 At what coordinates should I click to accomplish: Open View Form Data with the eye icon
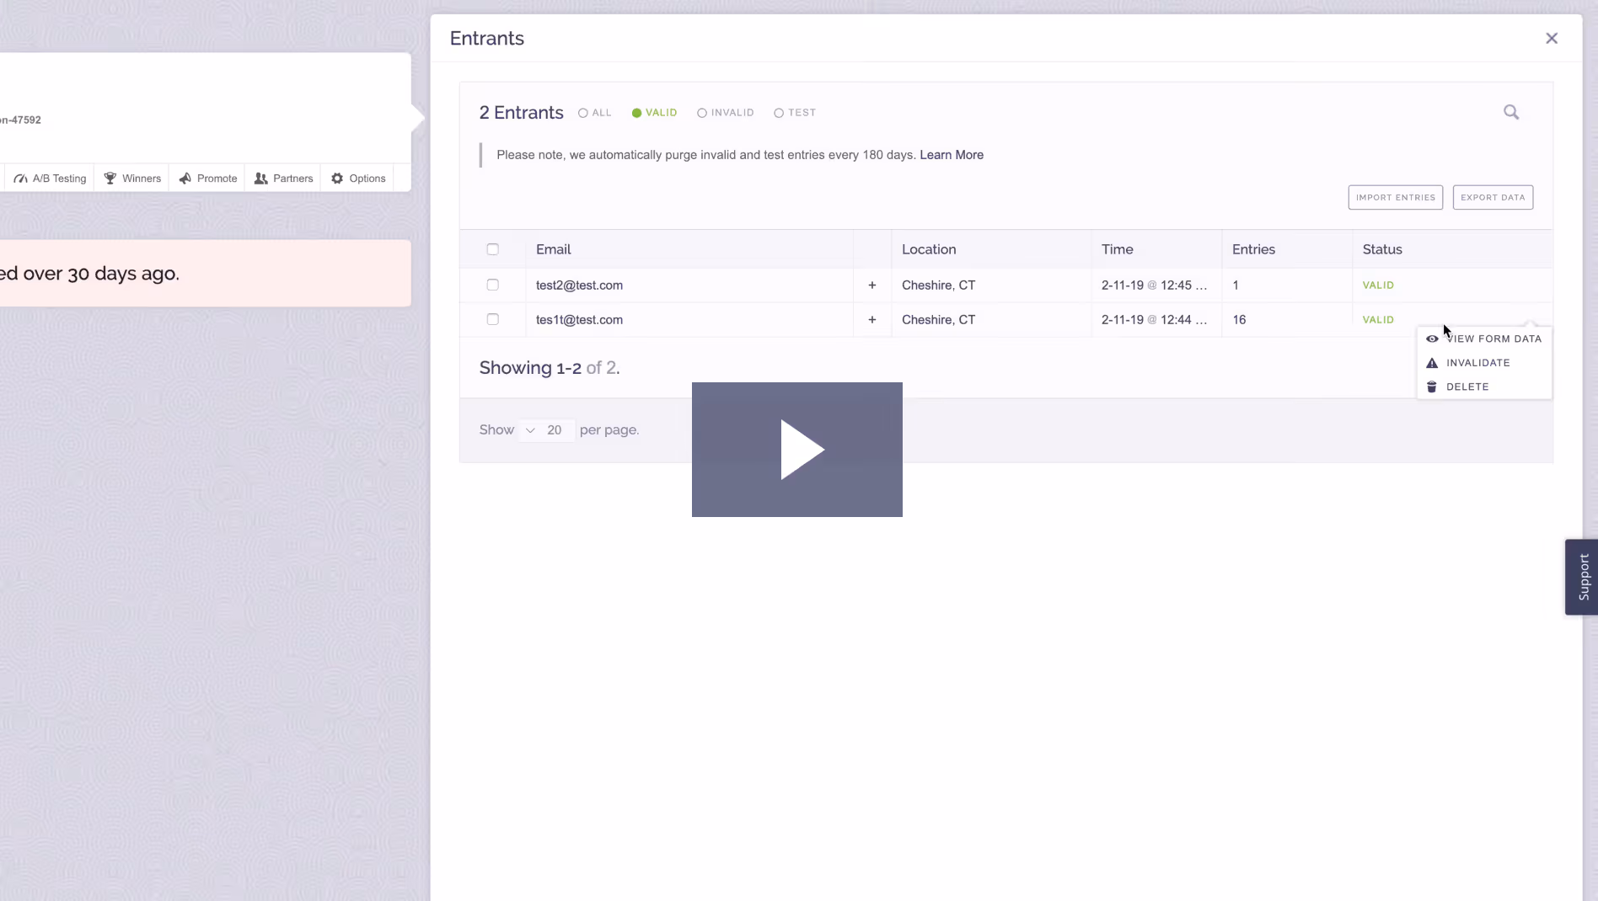pos(1433,339)
